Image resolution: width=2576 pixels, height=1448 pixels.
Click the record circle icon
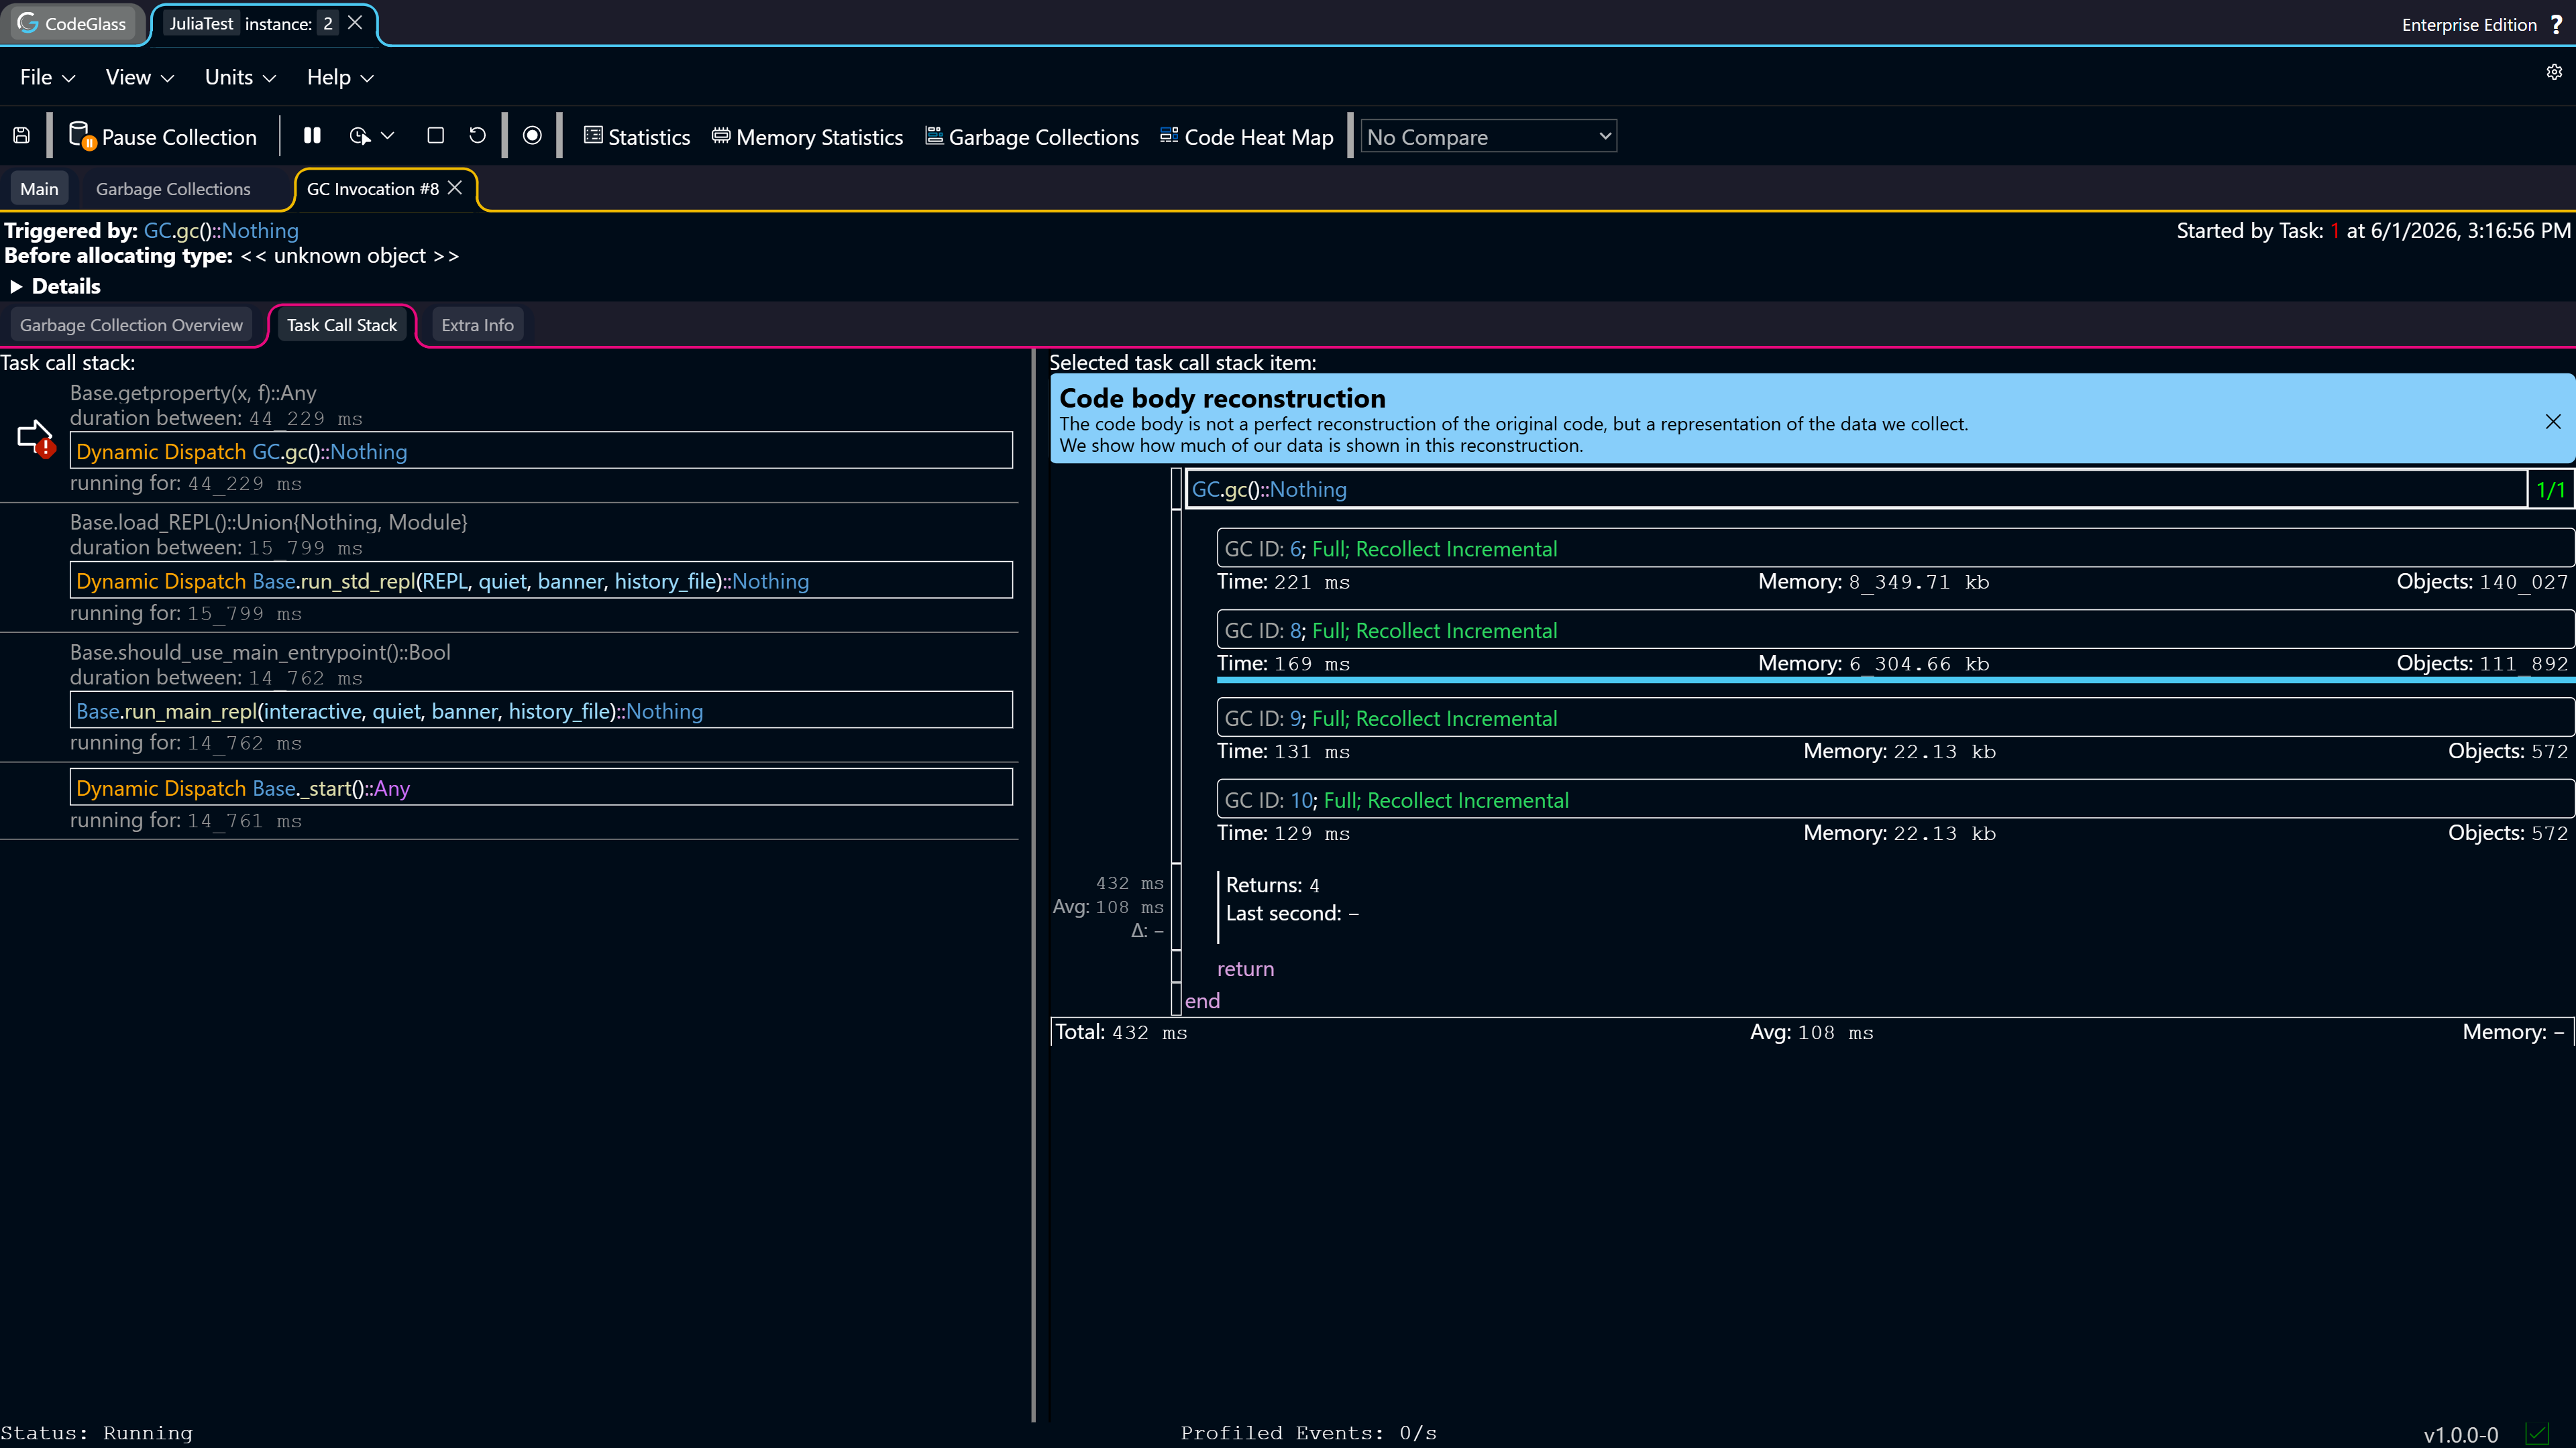click(x=532, y=136)
